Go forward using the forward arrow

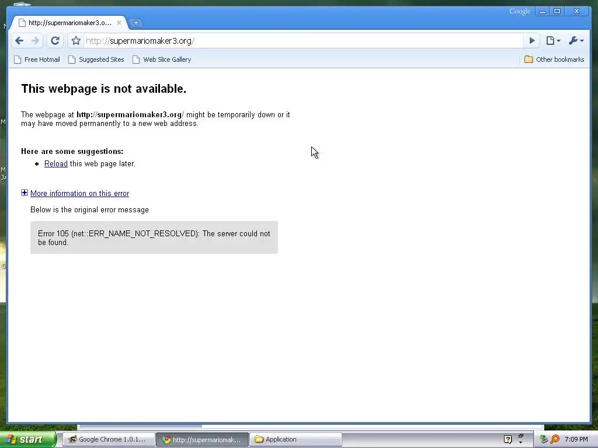[35, 41]
